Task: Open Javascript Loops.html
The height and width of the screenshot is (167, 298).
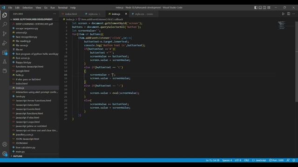Action: [28, 122]
